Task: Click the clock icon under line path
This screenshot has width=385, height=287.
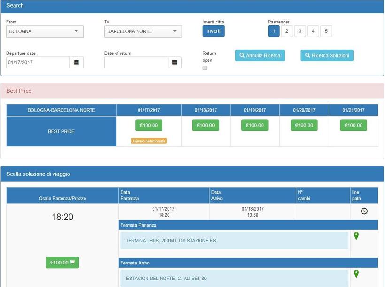Action: (x=364, y=211)
